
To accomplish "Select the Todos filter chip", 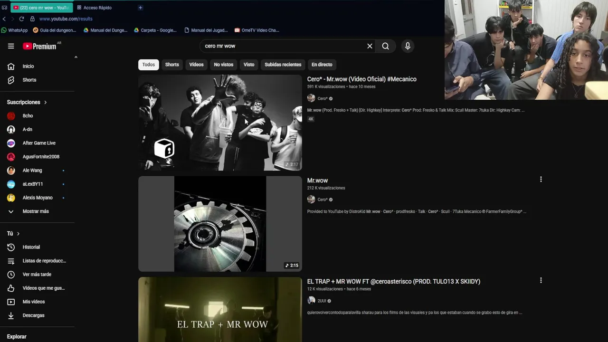I will (x=149, y=65).
